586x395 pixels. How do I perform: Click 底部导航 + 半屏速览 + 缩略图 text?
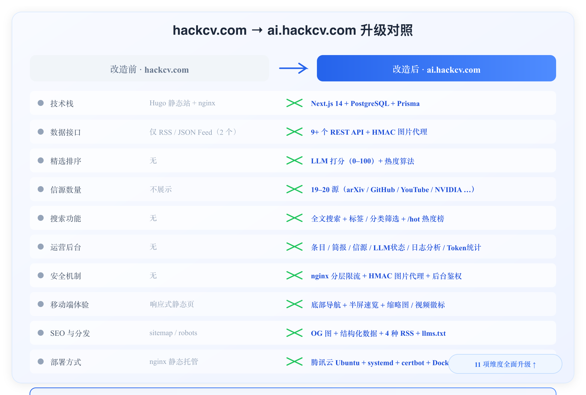[378, 305]
